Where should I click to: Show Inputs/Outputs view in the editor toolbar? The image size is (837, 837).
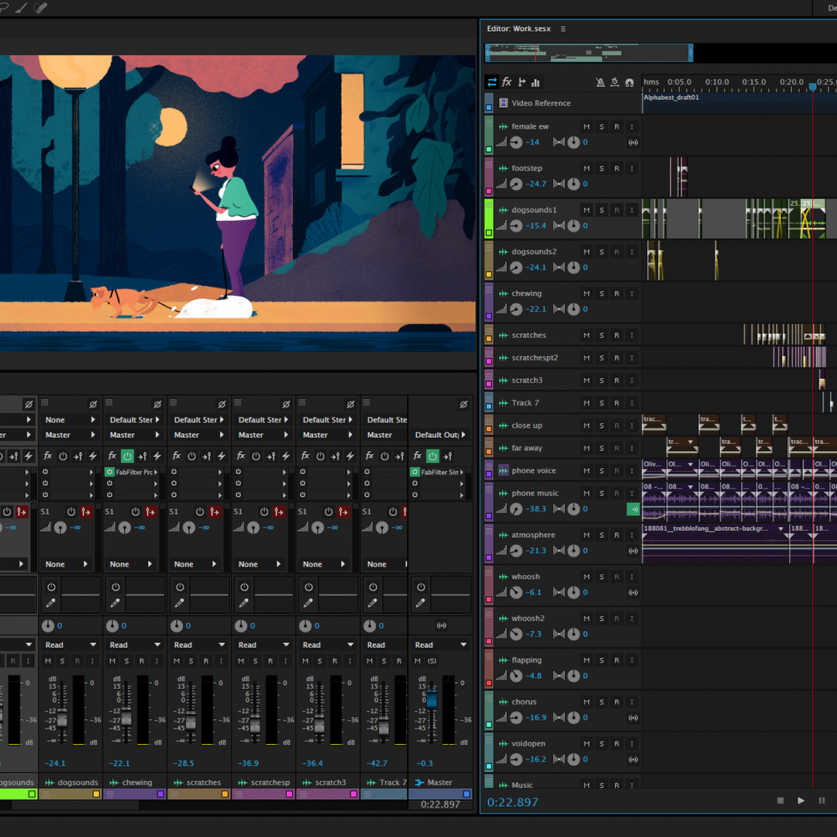[492, 82]
